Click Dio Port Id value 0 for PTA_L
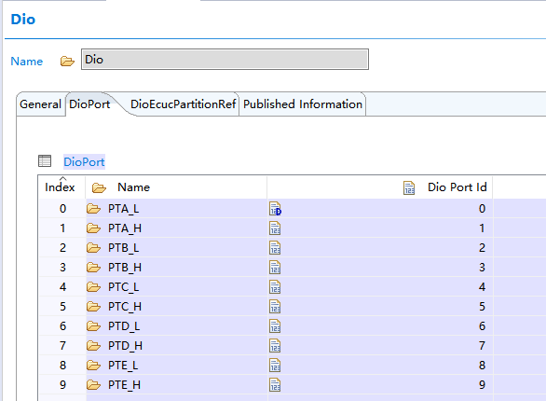Image resolution: width=546 pixels, height=401 pixels. 482,208
